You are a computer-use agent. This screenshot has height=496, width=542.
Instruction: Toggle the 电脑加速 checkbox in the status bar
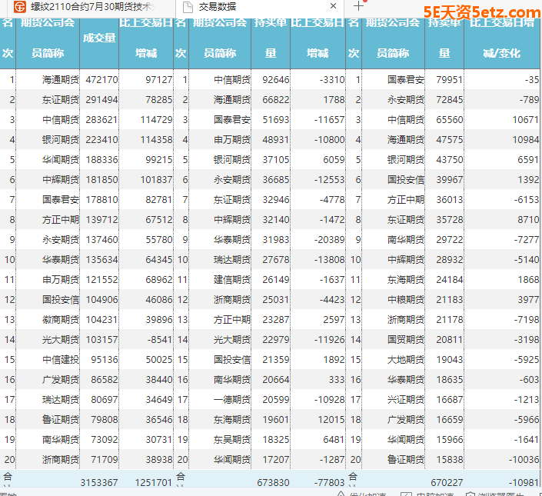[x=404, y=493]
